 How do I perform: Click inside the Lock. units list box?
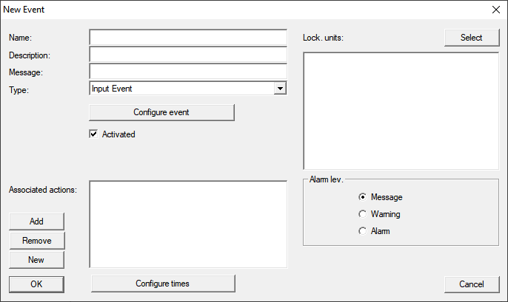[401, 111]
